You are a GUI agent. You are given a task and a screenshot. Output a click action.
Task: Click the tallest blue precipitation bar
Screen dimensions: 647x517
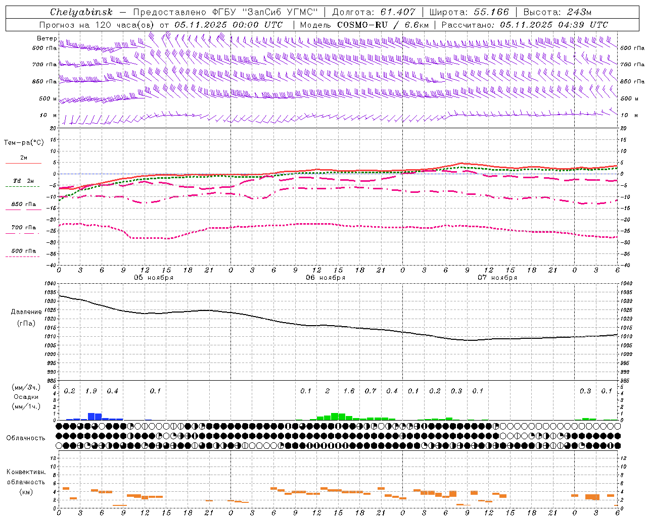(91, 417)
